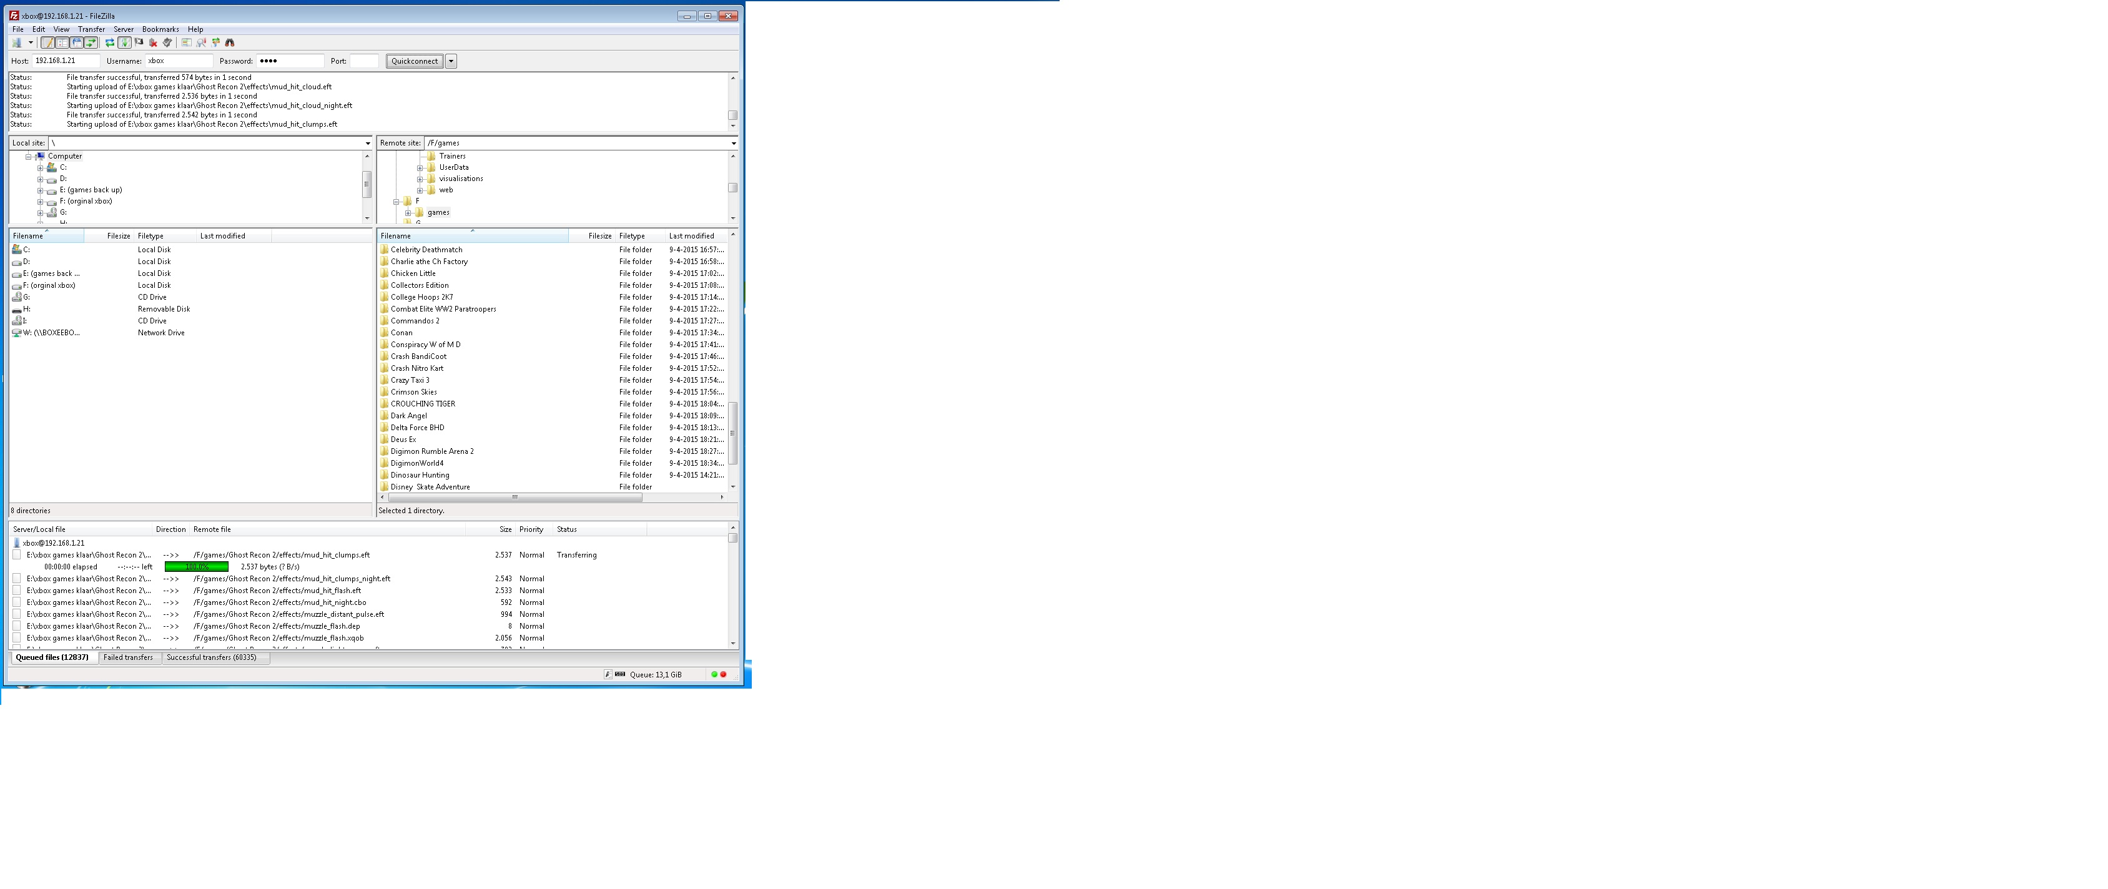Viewport: 2108px width, 889px height.
Task: Refresh file and folder lists
Action: [x=110, y=42]
